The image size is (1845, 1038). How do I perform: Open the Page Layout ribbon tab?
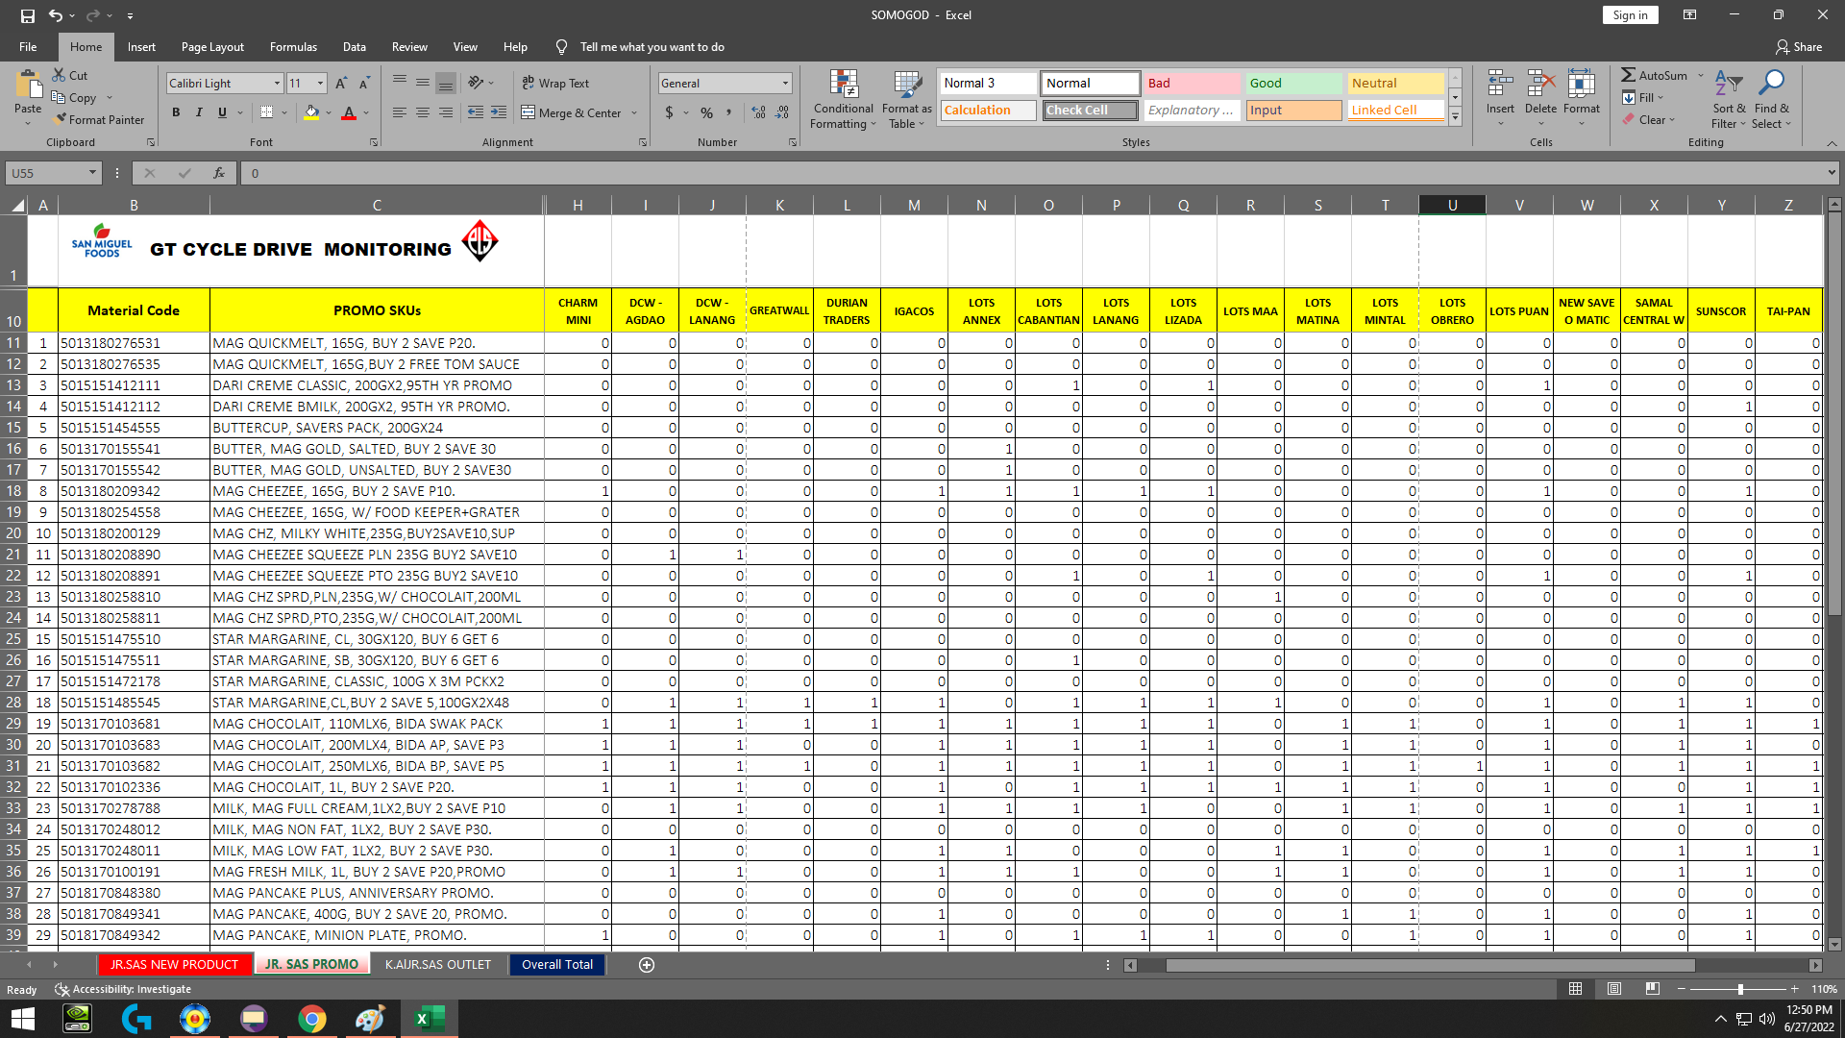click(212, 46)
